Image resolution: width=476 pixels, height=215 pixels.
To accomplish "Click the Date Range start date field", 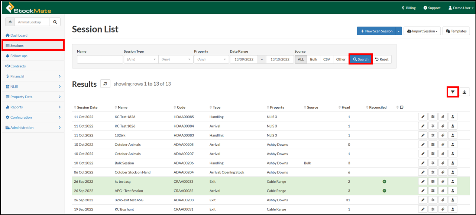I will click(244, 59).
